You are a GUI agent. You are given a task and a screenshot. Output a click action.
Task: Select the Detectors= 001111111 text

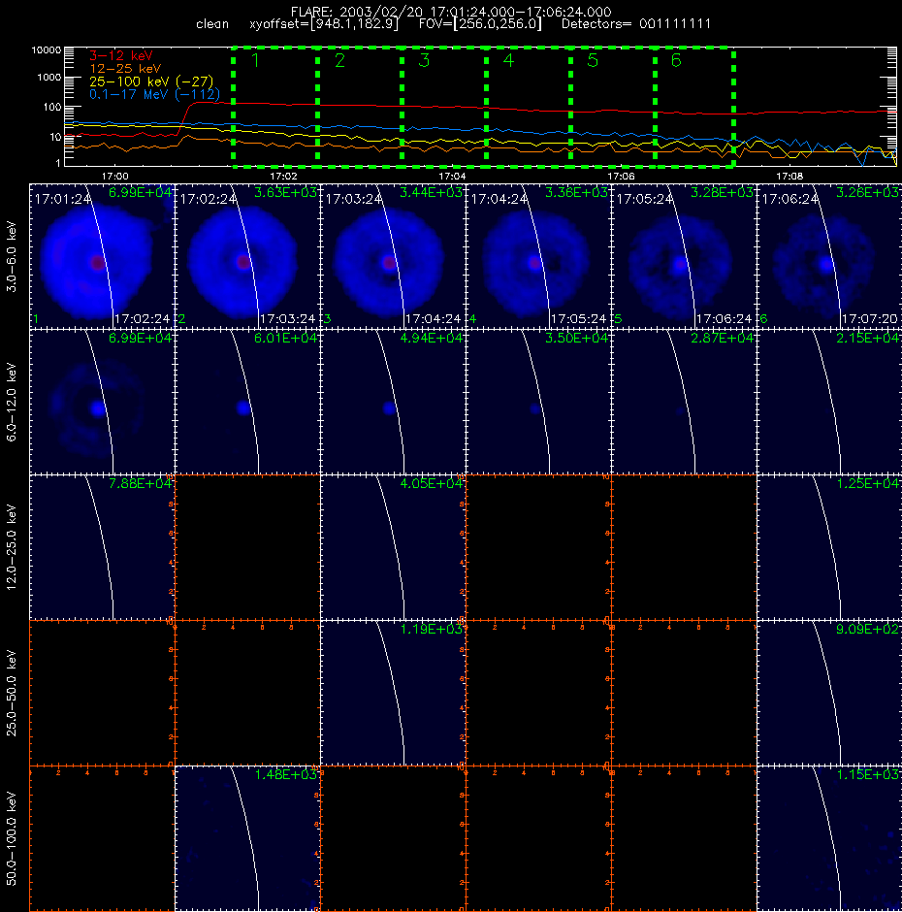(x=636, y=24)
